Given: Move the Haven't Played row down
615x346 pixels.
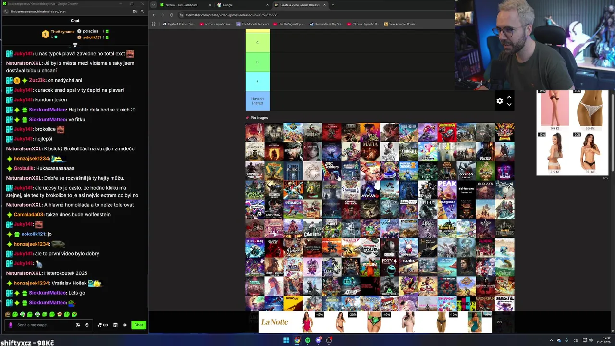Looking at the screenshot, I should click(509, 104).
